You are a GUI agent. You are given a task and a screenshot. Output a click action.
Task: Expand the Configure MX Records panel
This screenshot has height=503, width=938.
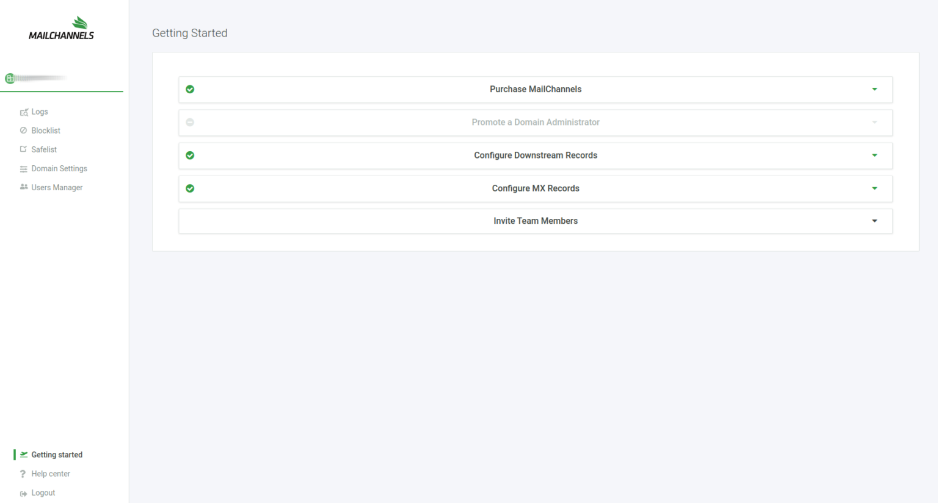coord(874,188)
